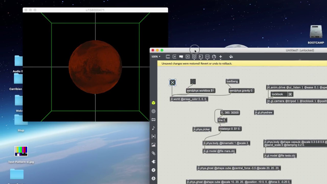
Task: Insert a Comment from the toolbar
Action: [181, 57]
